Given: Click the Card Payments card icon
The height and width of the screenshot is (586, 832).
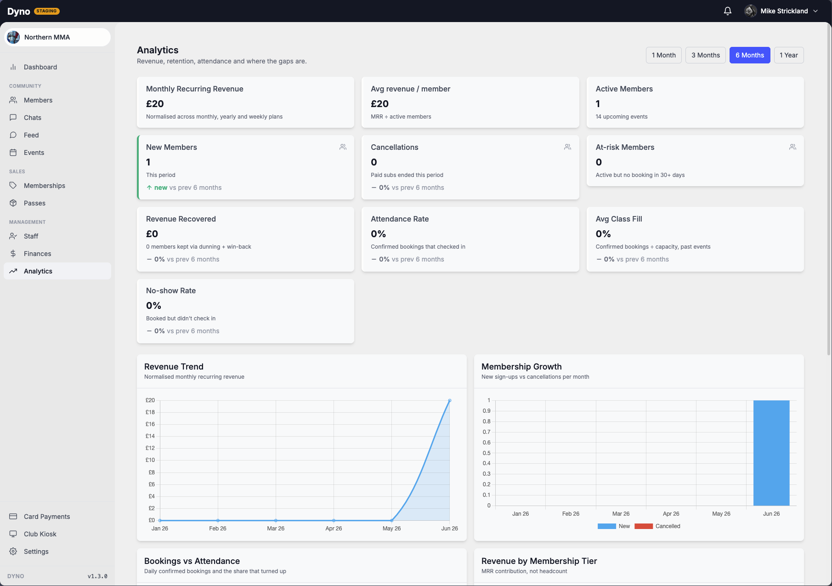Looking at the screenshot, I should 13,517.
